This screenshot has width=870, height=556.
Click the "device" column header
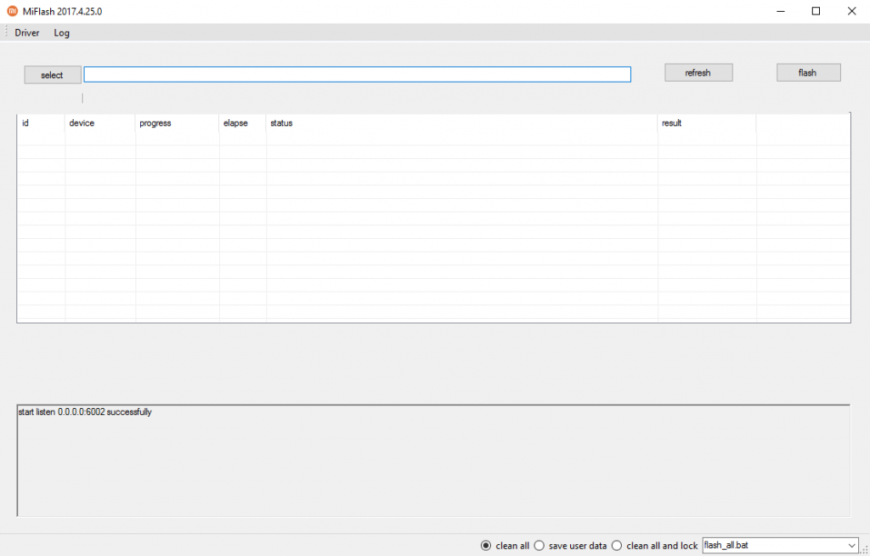click(100, 123)
